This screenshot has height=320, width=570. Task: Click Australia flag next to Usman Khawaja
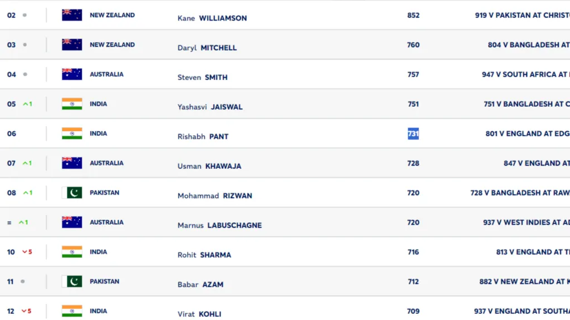pos(72,163)
